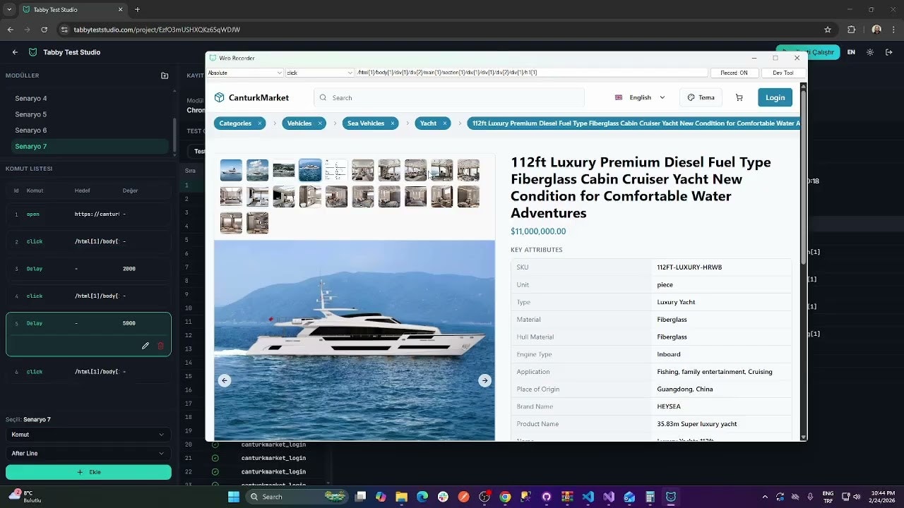
Task: Click the Tema theme button
Action: (701, 97)
